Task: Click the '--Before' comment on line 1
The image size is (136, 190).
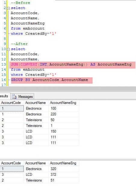Action: pos(20,3)
